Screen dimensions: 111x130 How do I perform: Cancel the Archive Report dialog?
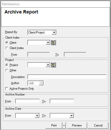98,125
